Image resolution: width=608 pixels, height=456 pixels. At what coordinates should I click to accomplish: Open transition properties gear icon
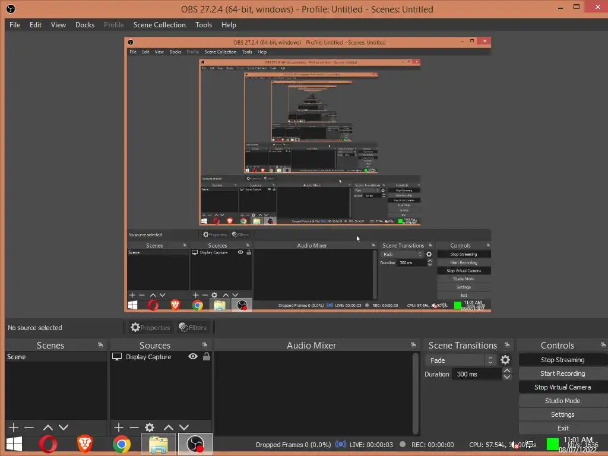[x=505, y=360]
